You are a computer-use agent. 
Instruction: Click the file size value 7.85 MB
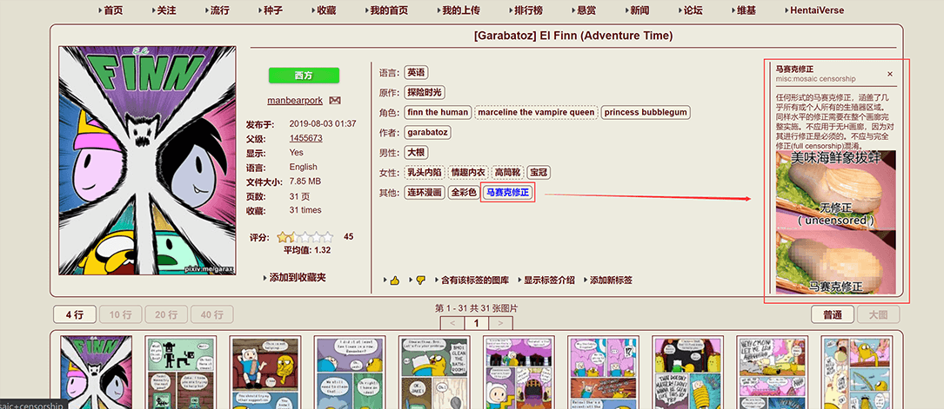pos(305,181)
